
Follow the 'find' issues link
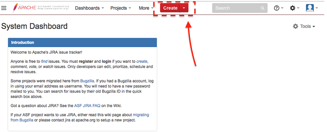click(44, 62)
